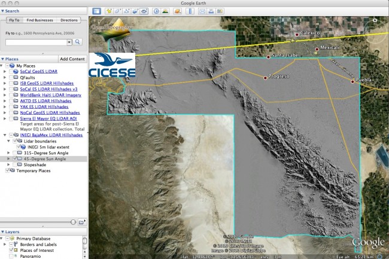Click the Add Content button
This screenshot has height=259, width=389.
(72, 59)
